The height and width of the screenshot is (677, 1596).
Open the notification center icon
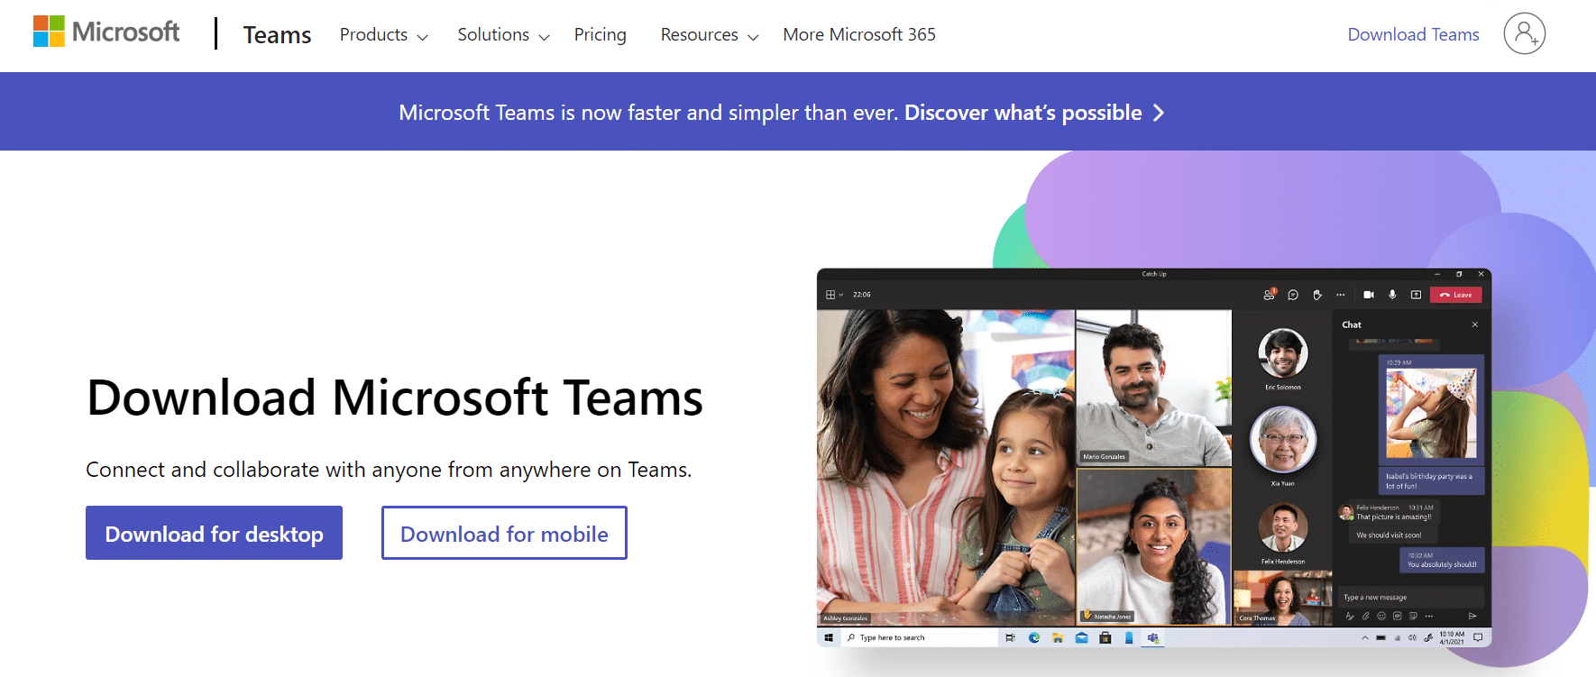[1478, 637]
